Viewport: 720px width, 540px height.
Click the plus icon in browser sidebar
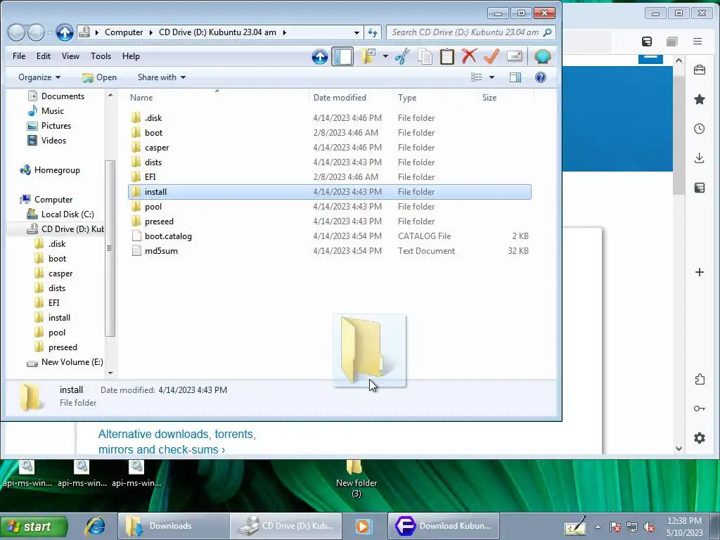700,272
